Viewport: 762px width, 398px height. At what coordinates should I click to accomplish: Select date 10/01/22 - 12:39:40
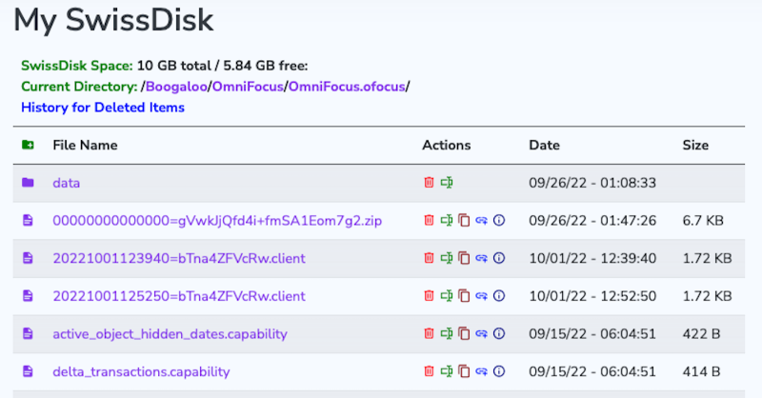[592, 258]
